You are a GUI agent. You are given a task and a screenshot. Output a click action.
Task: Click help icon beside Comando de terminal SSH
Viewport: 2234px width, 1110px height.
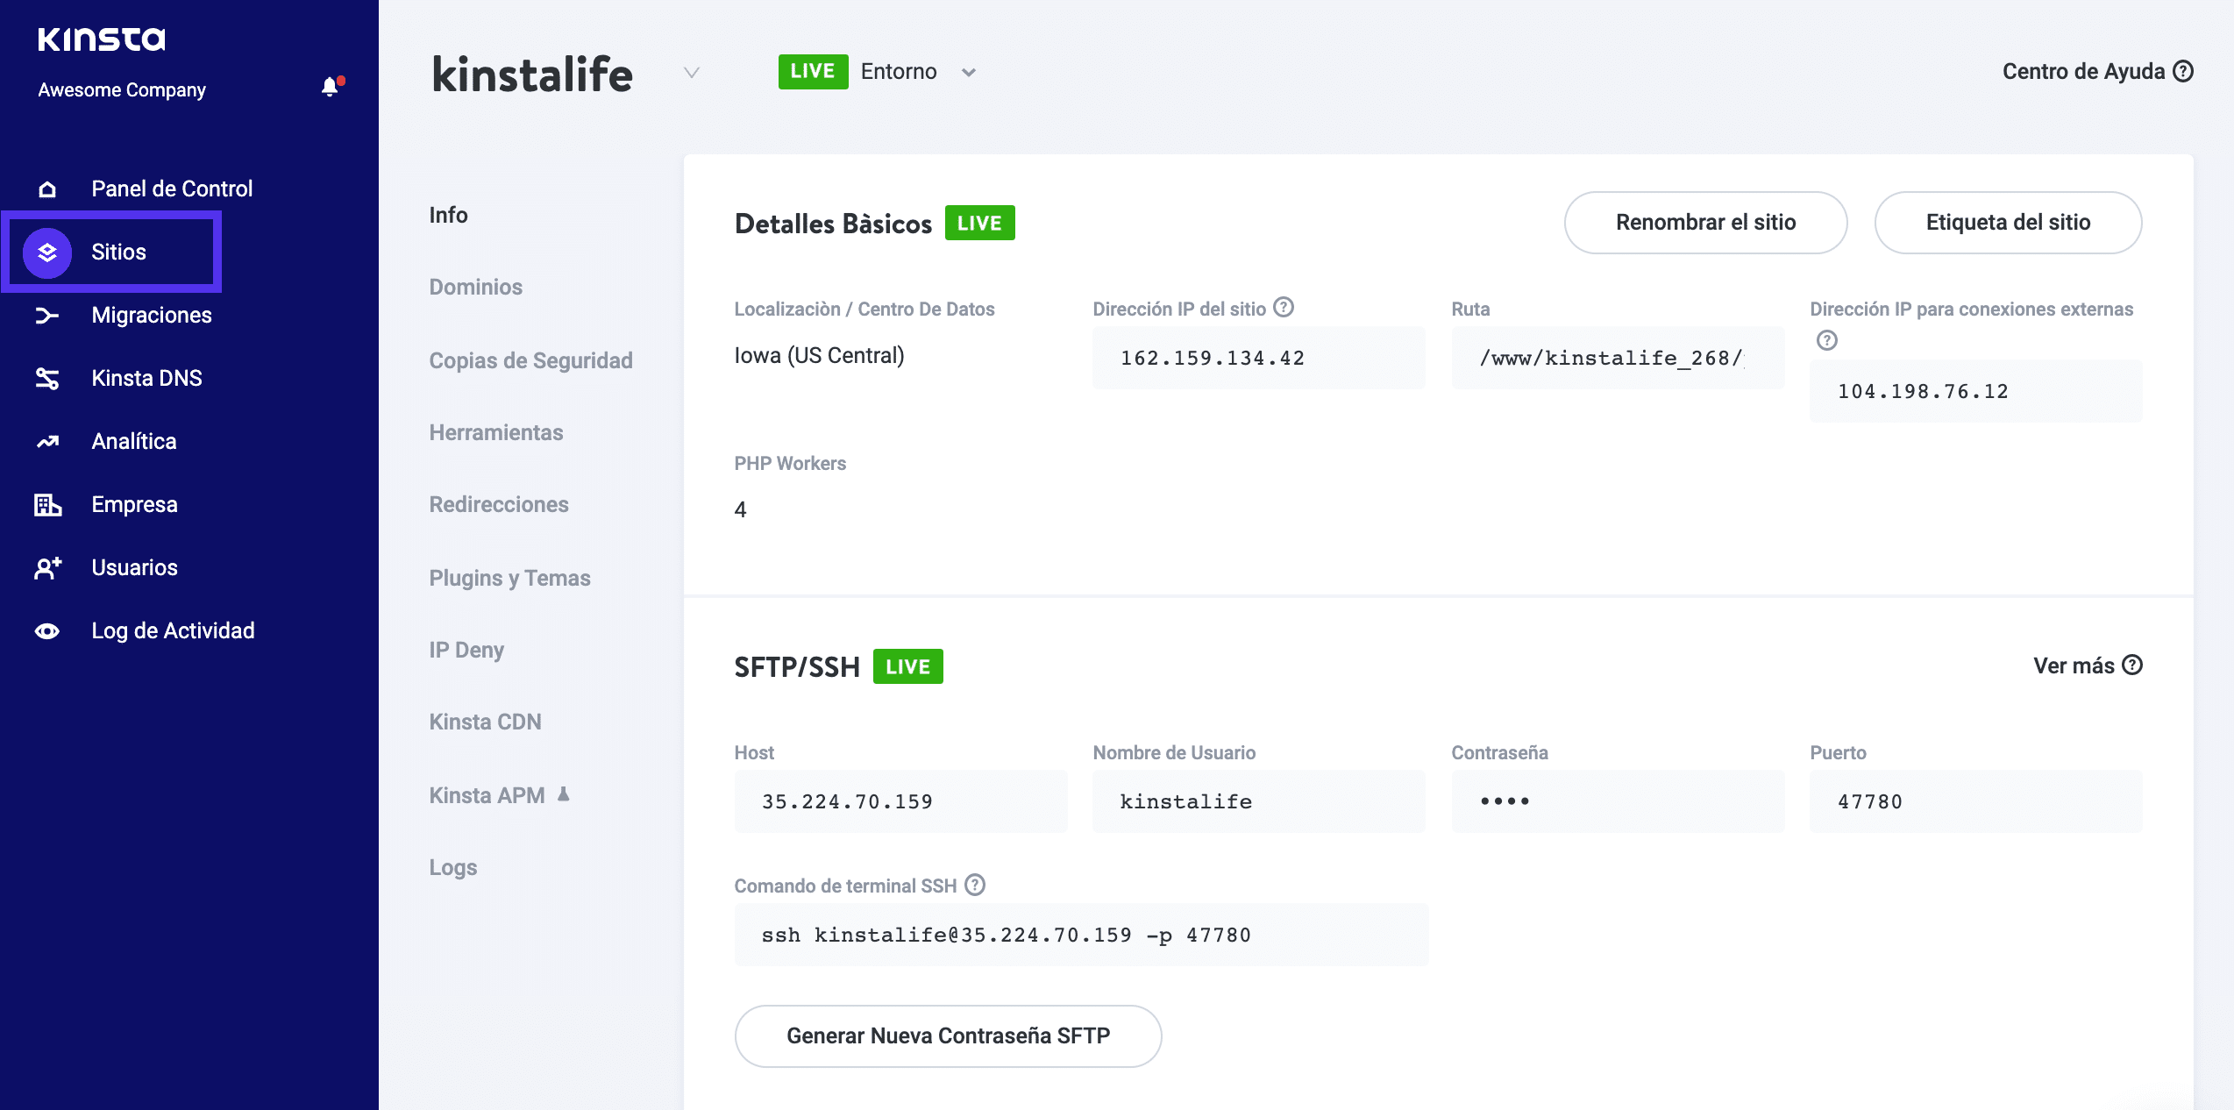975,885
